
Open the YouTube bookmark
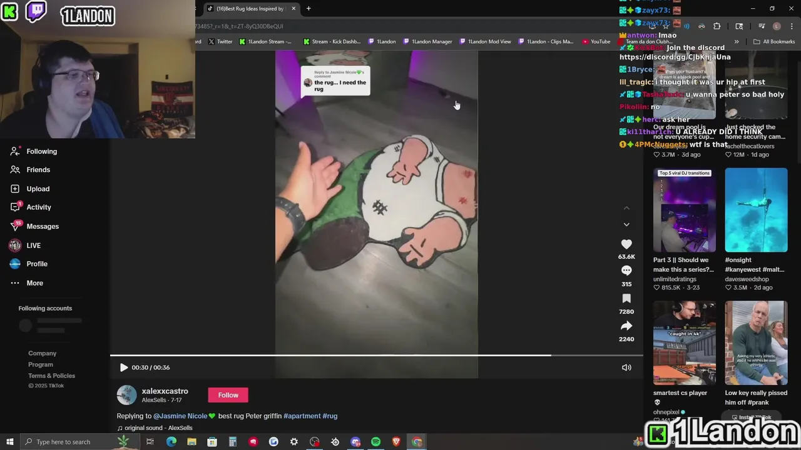596,42
